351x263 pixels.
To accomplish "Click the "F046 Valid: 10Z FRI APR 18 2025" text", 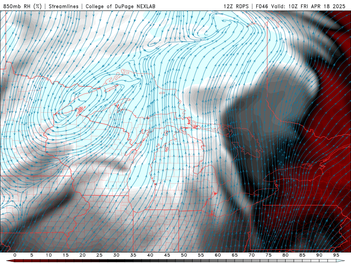I will [x=301, y=6].
